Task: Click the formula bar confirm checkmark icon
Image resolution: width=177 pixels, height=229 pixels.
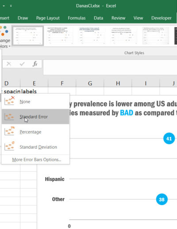Action: pyautogui.click(x=22, y=64)
